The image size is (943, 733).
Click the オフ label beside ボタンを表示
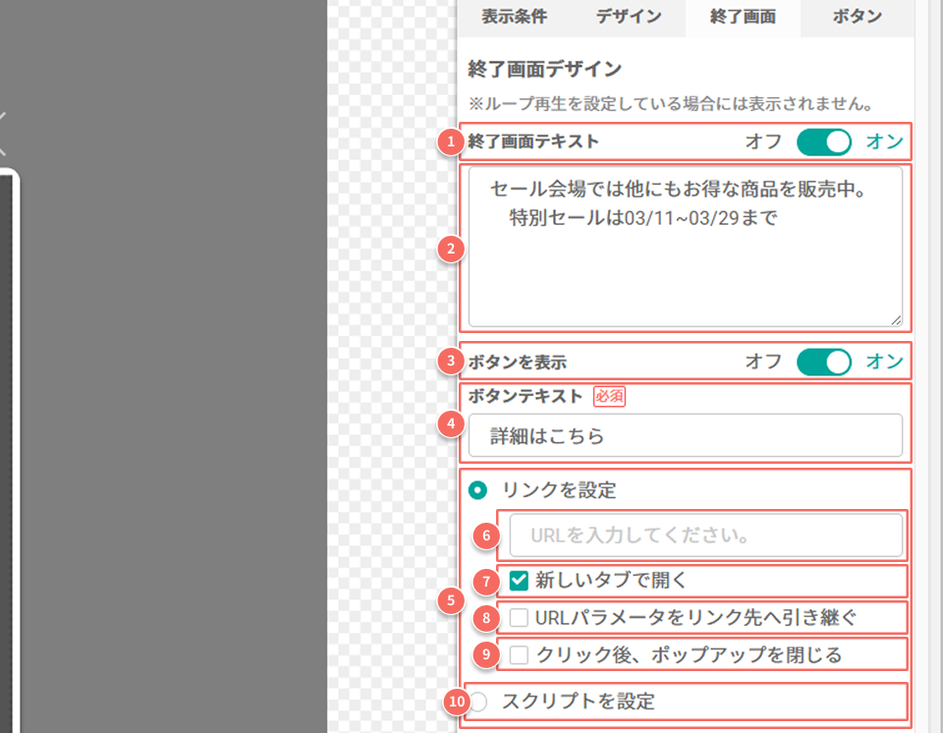click(x=763, y=361)
